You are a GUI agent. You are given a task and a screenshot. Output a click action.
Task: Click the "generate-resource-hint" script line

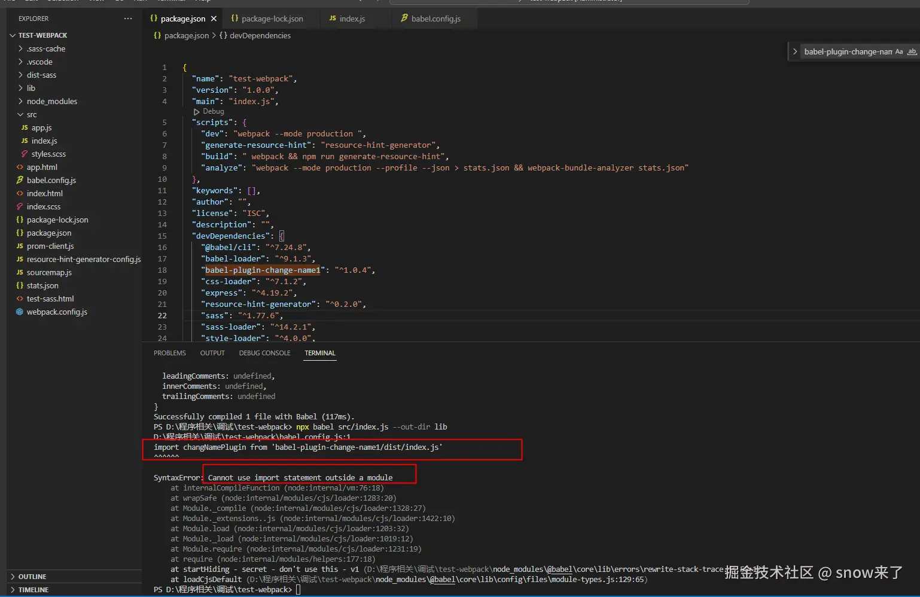click(x=321, y=145)
